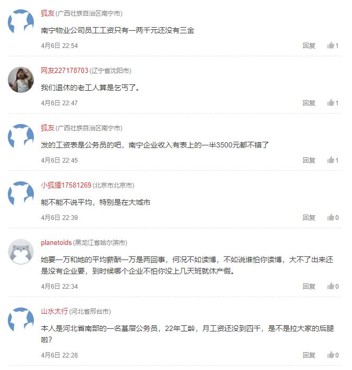Image resolution: width=352 pixels, height=370 pixels.
Task: Click the blue avatar of 小狐狸17581269
Action: click(x=21, y=194)
